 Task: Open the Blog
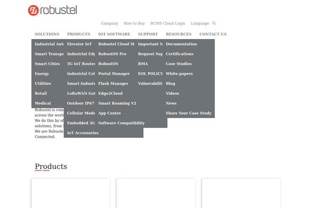pyautogui.click(x=171, y=83)
